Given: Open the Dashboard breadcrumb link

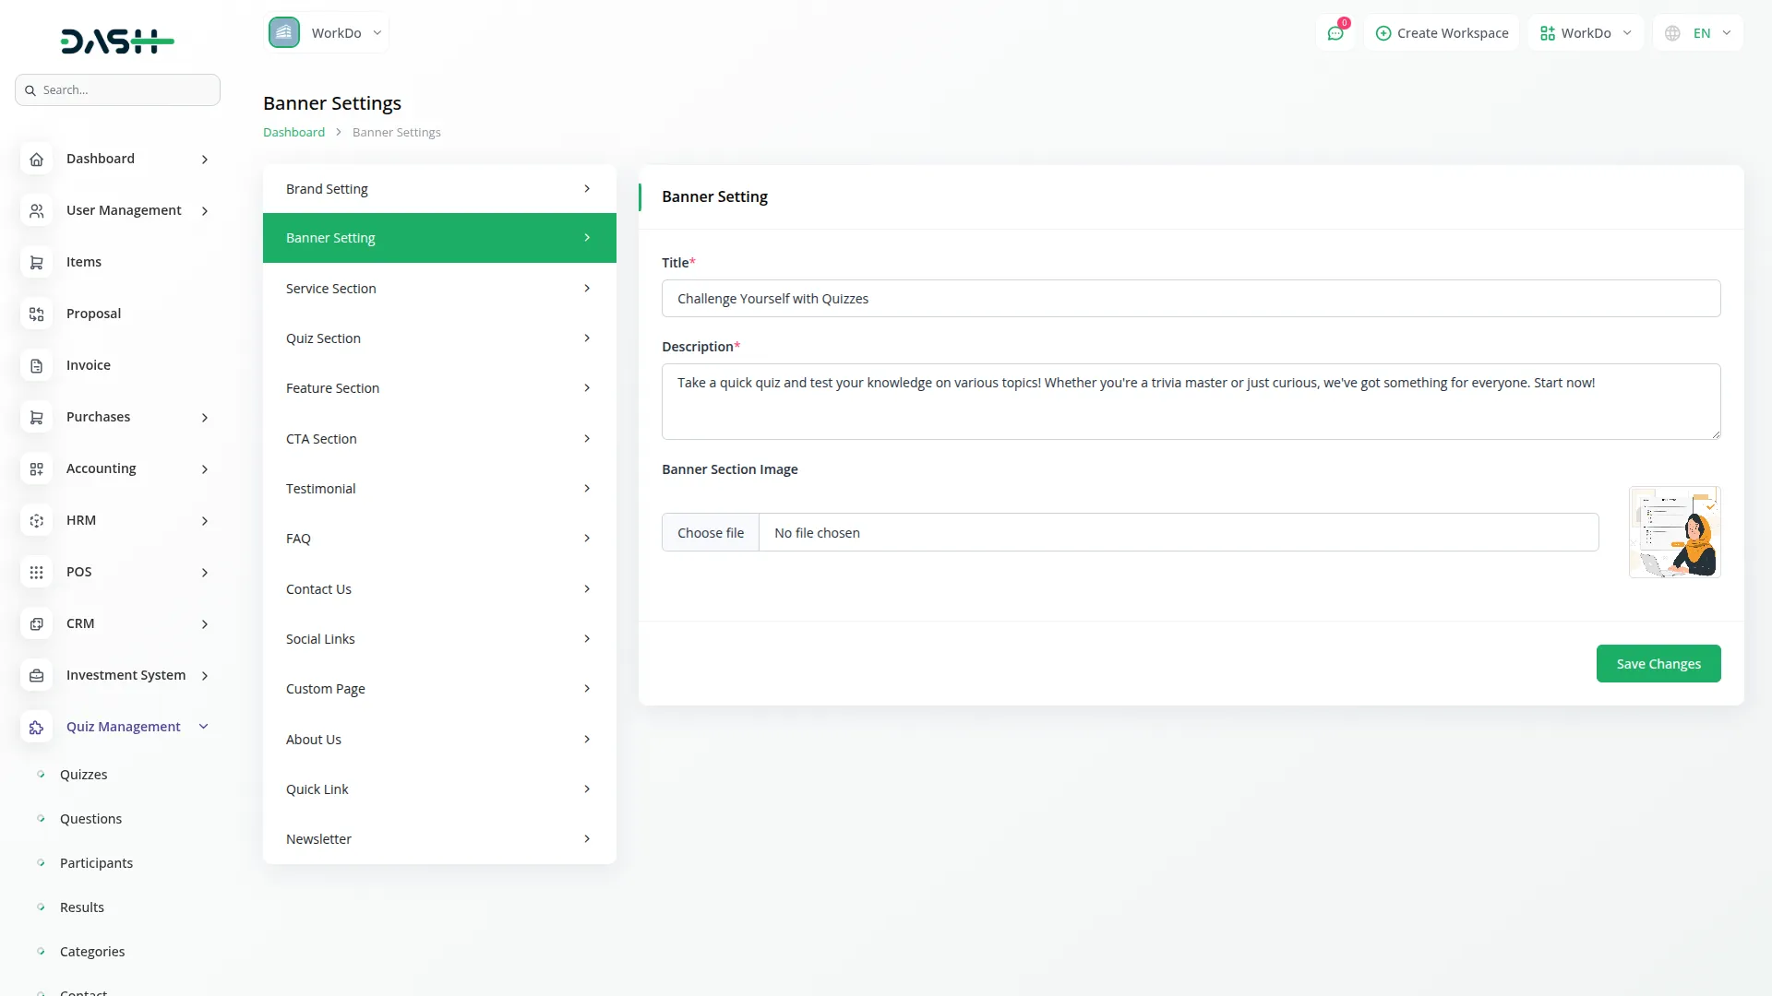Looking at the screenshot, I should tap(293, 132).
